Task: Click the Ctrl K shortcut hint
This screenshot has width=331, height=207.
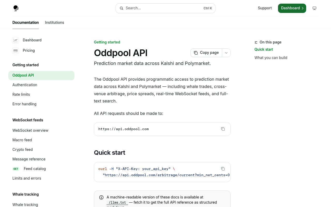Action: (208, 8)
